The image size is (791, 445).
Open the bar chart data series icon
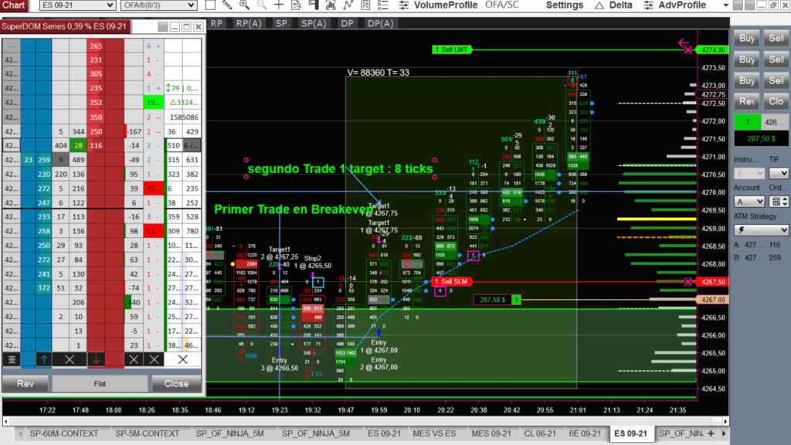(x=331, y=5)
